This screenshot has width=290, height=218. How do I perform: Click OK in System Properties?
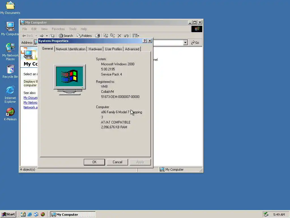(x=94, y=162)
